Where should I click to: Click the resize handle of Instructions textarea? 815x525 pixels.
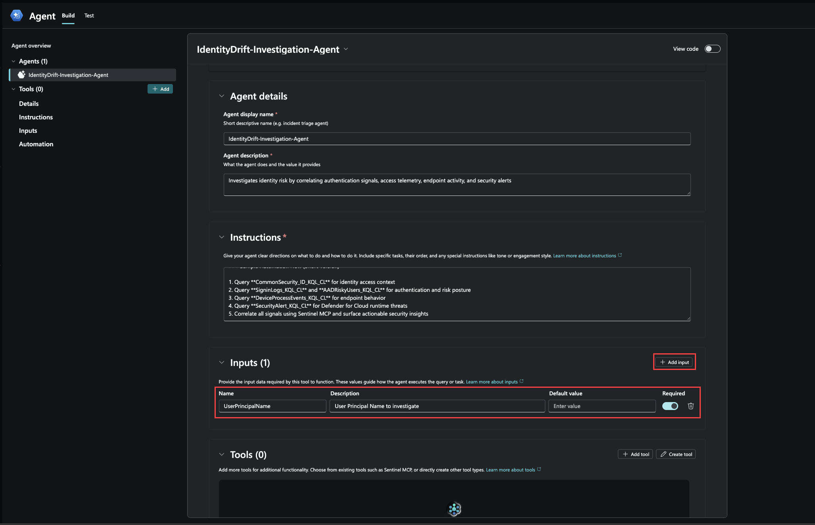tap(688, 319)
